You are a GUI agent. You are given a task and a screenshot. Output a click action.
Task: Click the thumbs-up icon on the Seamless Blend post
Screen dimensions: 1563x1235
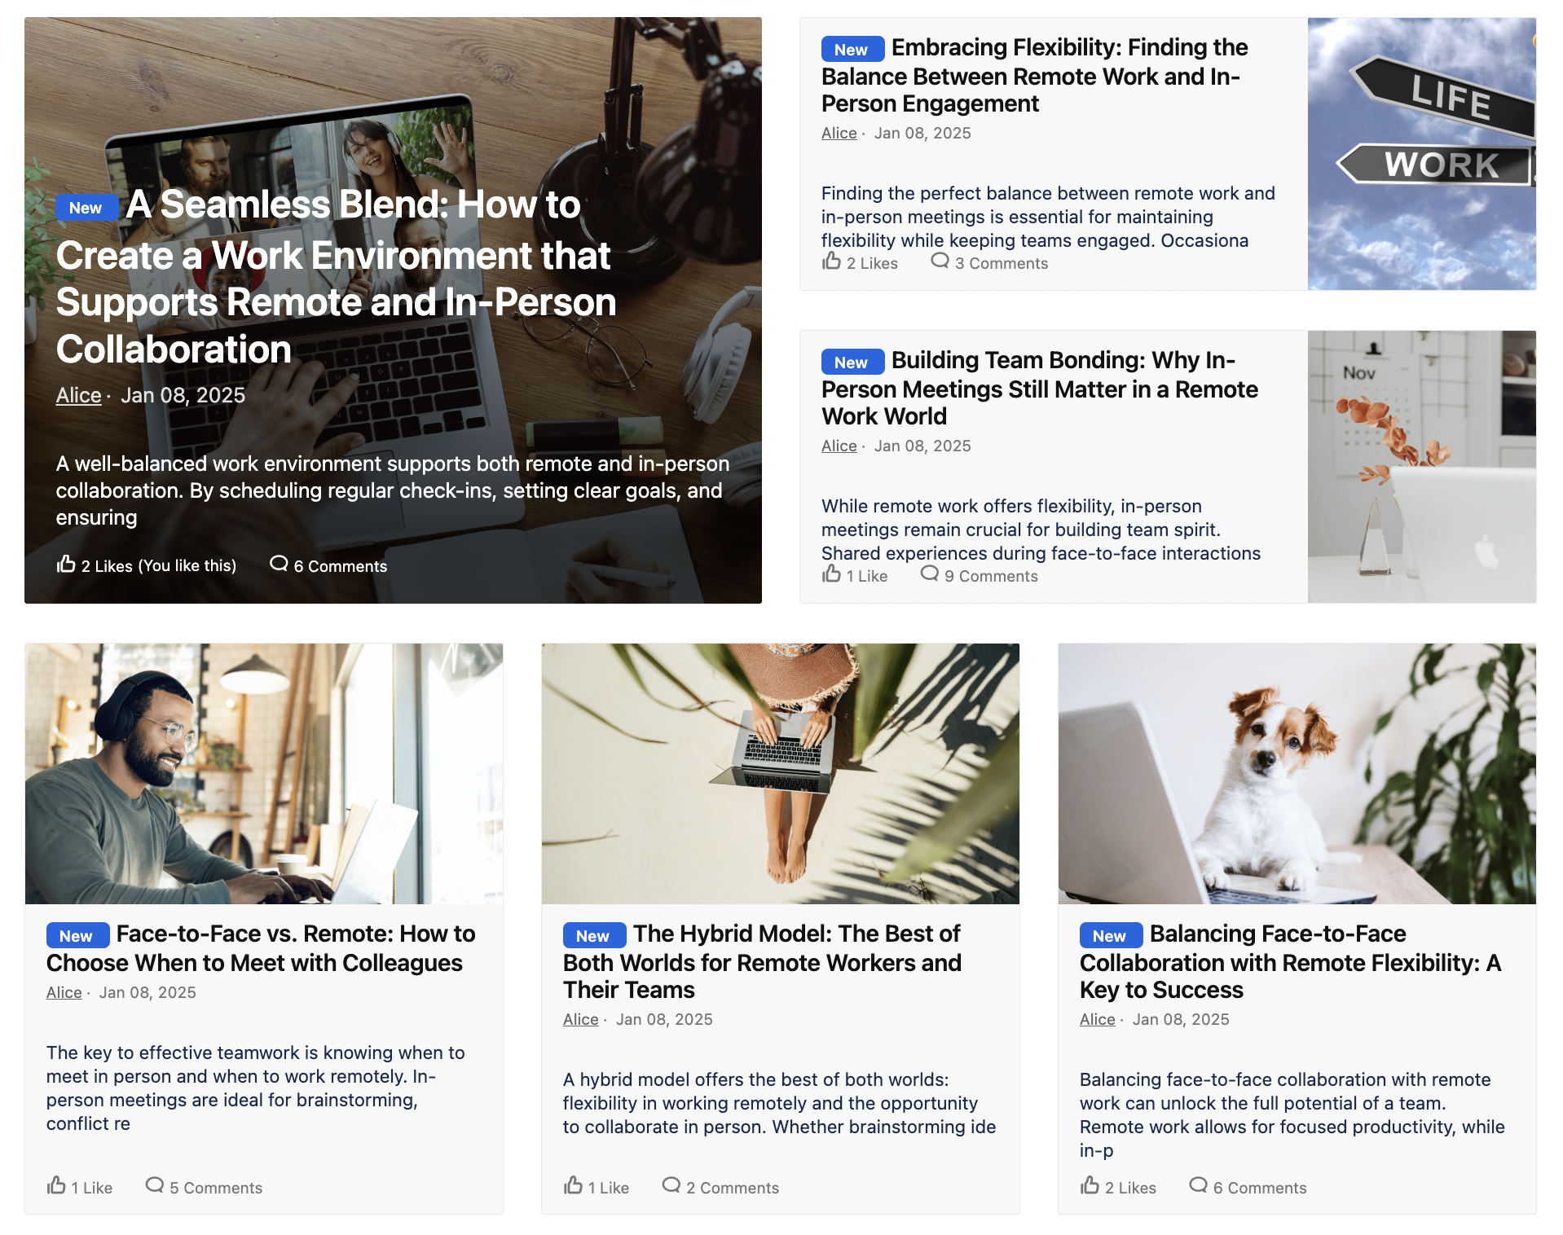click(x=66, y=564)
